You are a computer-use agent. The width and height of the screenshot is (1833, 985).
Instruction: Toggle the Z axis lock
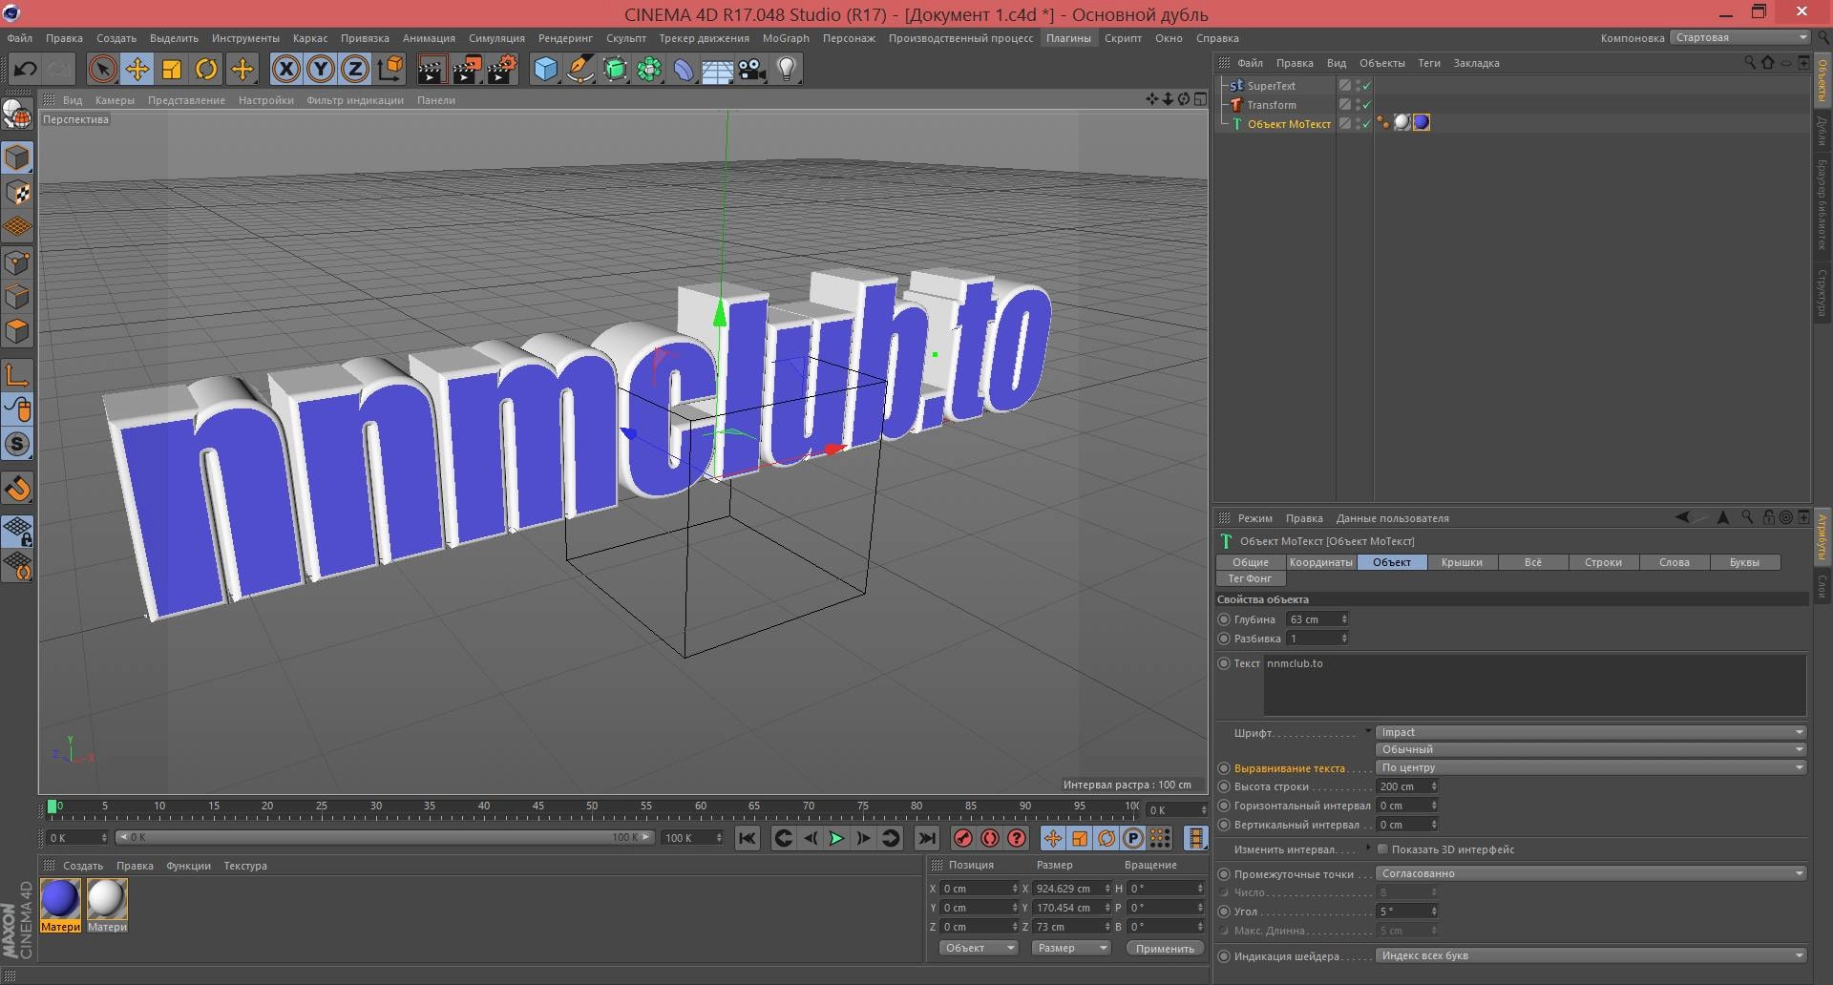pos(355,69)
